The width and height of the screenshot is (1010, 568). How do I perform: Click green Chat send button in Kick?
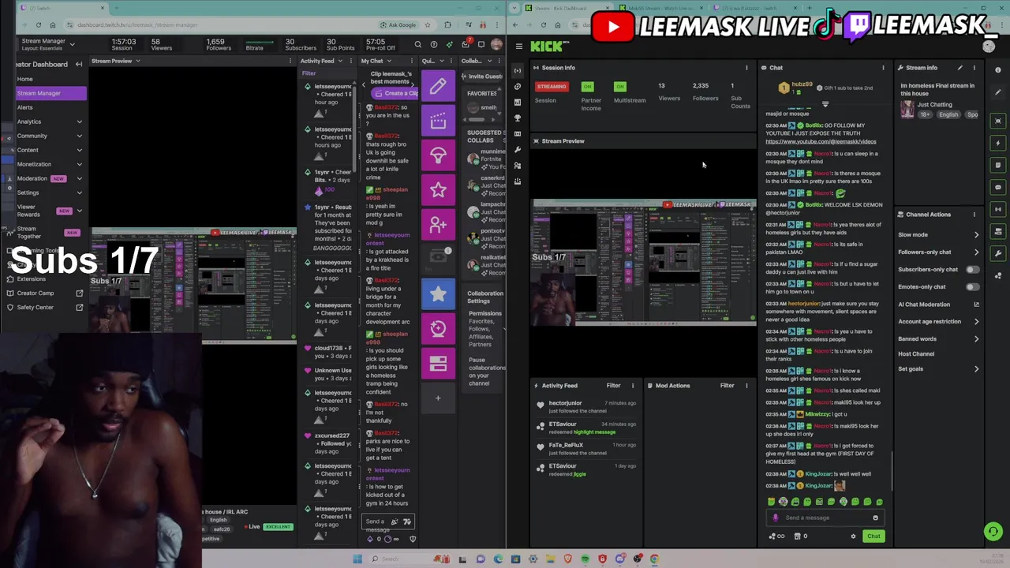(873, 536)
